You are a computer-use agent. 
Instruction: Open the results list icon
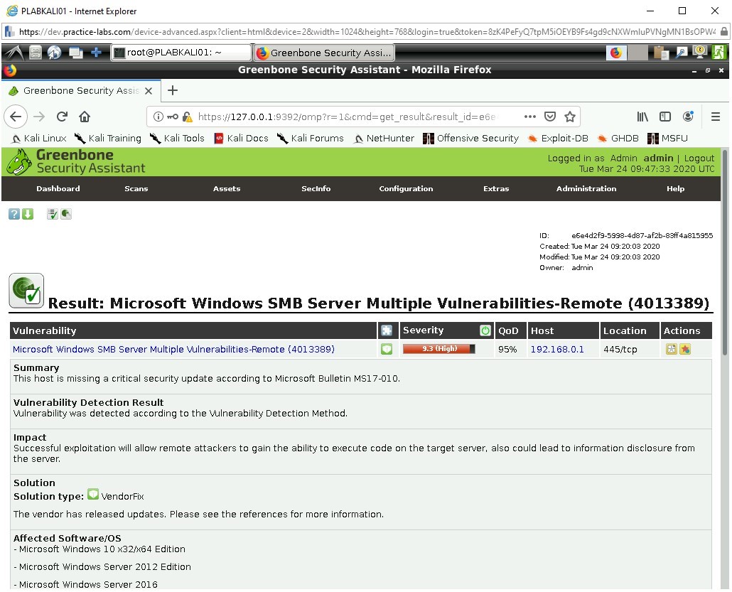51,214
